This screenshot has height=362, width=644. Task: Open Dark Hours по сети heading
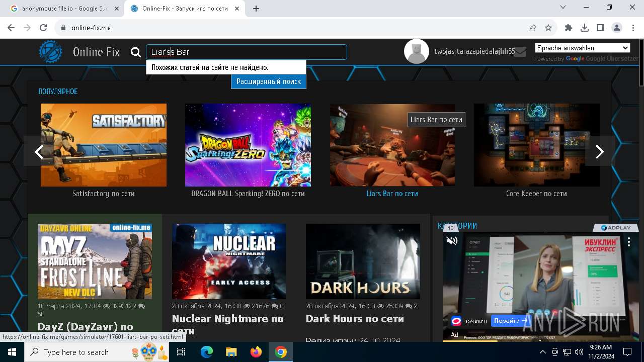(355, 319)
